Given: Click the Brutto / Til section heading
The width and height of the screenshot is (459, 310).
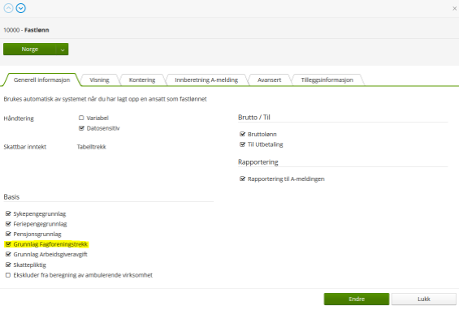Looking at the screenshot, I should (254, 118).
